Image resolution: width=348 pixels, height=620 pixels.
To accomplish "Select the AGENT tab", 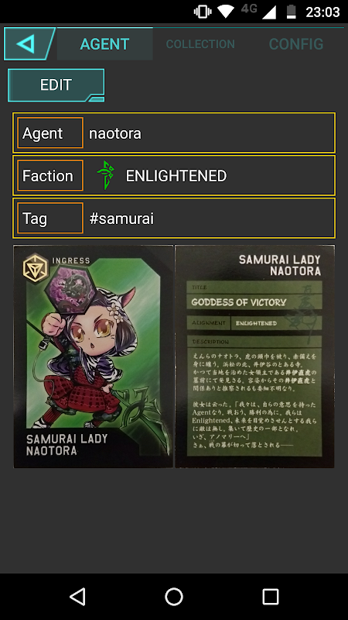I will click(104, 44).
